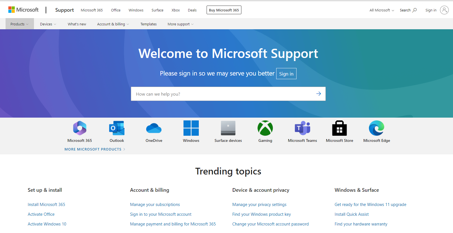Open the OneDrive cloud icon
453x233 pixels.
[x=154, y=128]
